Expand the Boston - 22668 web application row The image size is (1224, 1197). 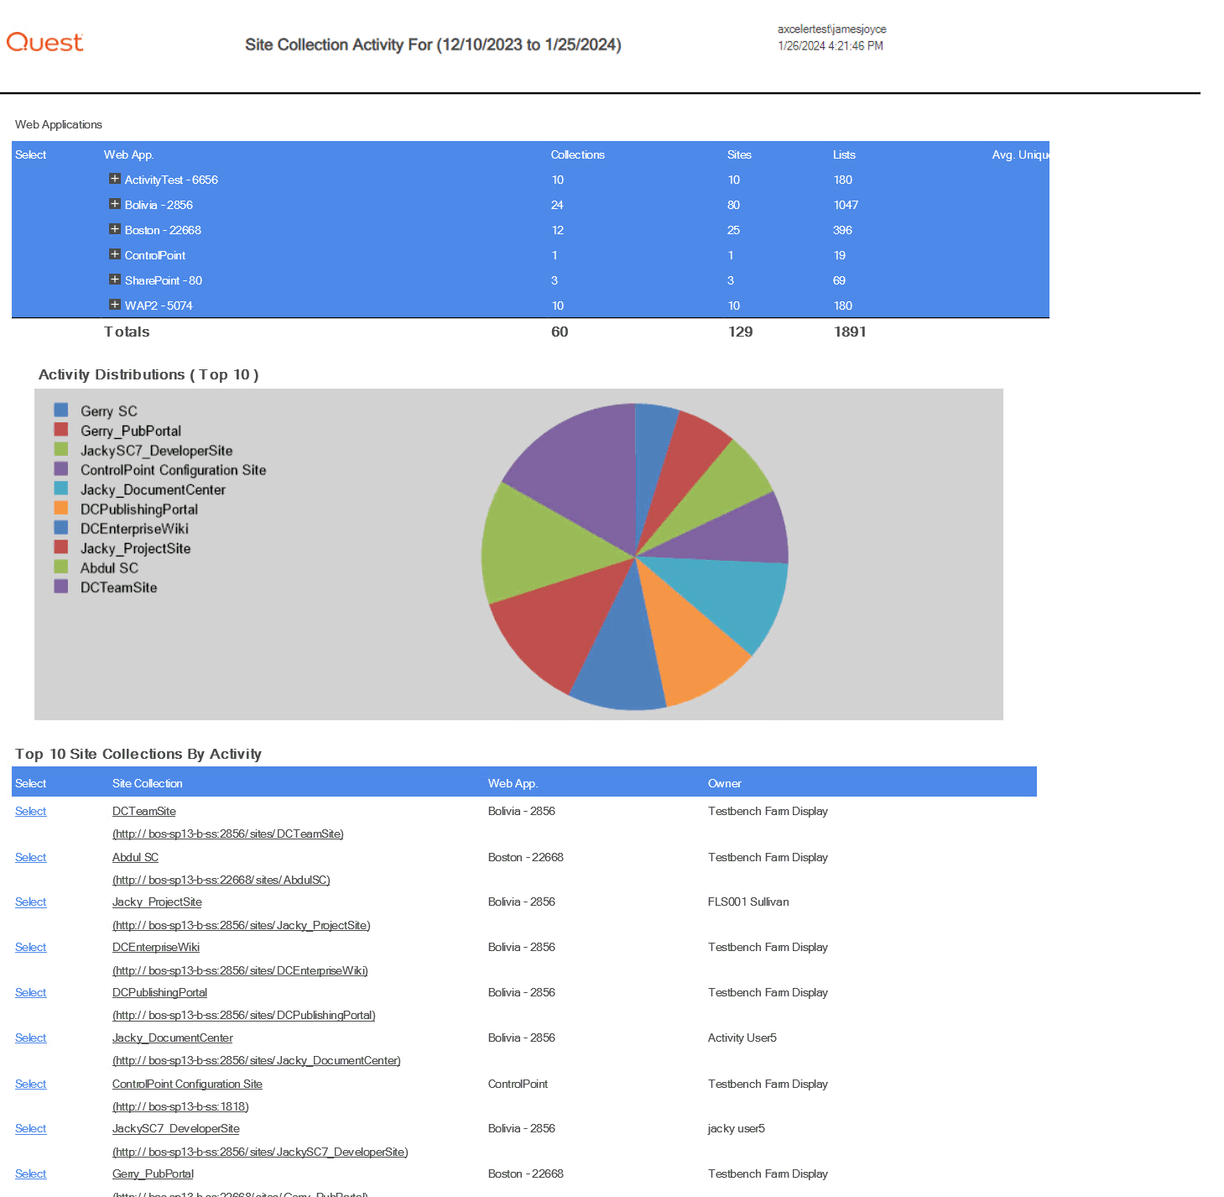114,229
